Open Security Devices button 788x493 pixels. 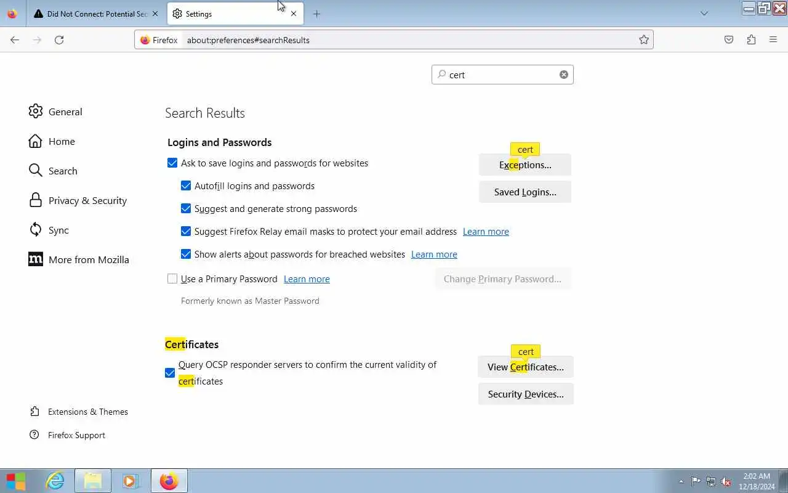point(526,394)
